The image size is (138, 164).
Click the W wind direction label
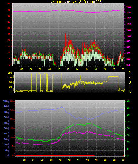pos(130,77)
